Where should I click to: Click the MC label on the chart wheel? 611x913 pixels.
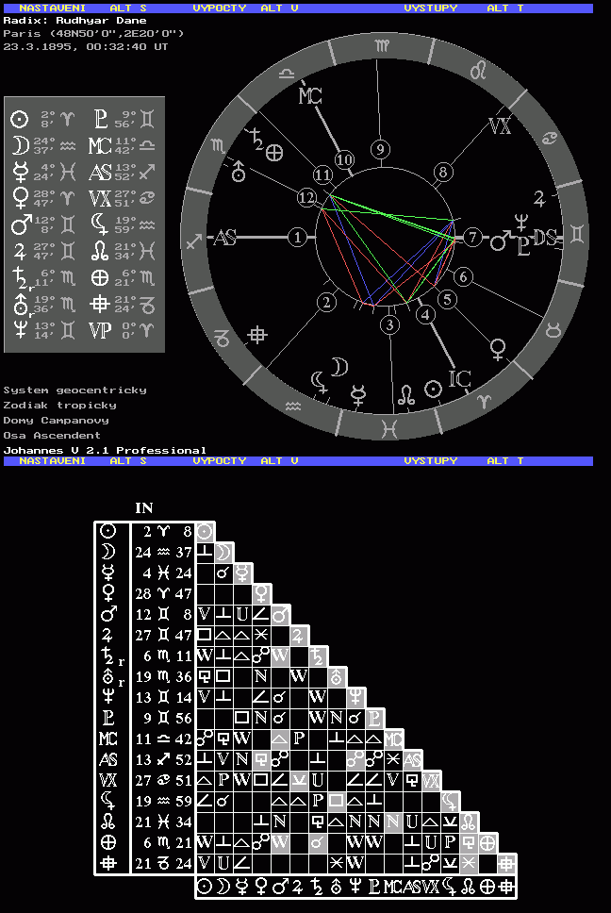310,95
